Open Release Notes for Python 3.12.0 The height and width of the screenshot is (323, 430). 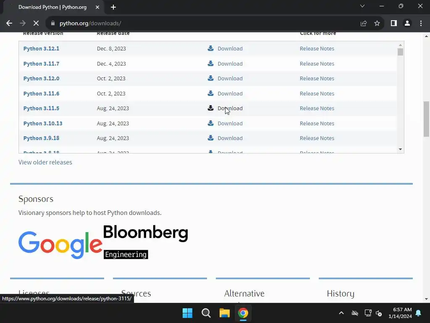coord(317,79)
